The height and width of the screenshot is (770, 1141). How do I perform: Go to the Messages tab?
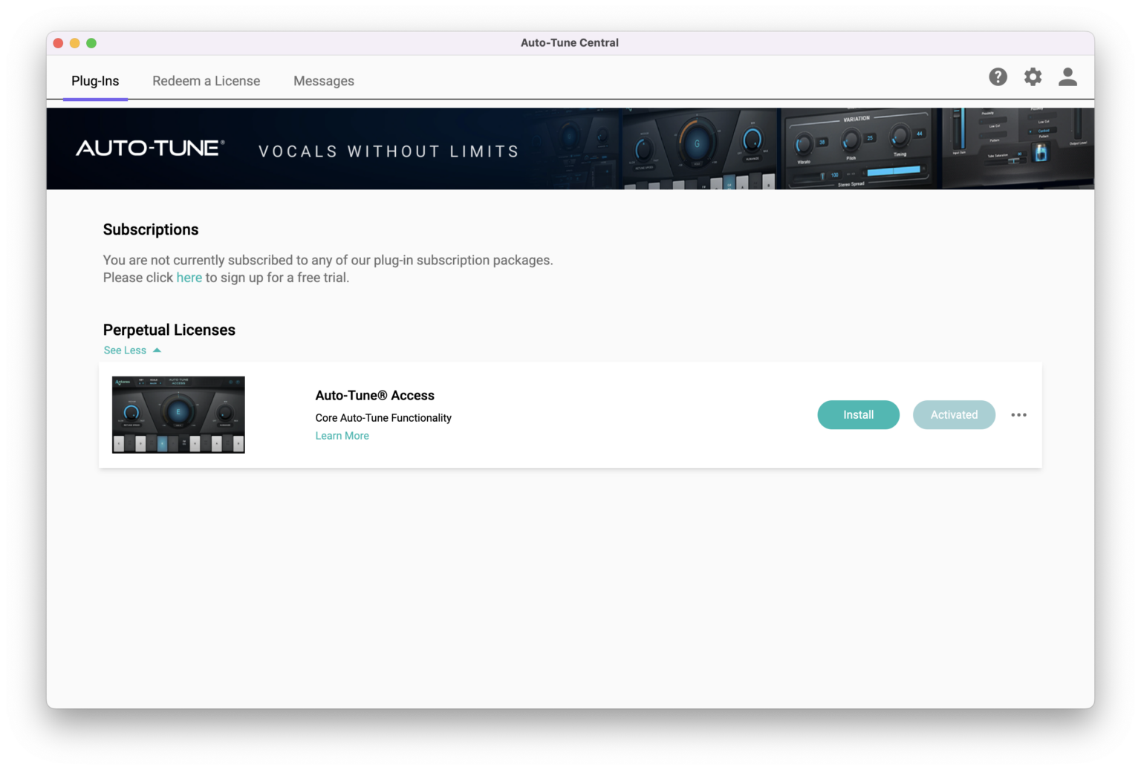coord(323,81)
